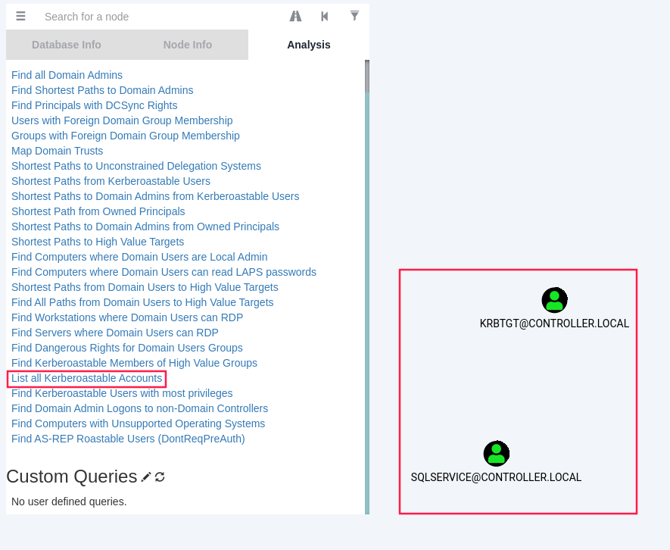Viewport: 670px width, 550px height.
Task: Run Find all Domain Admins query
Action: [67, 75]
